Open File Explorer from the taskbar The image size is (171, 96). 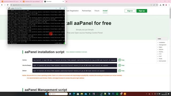click(x=82, y=94)
